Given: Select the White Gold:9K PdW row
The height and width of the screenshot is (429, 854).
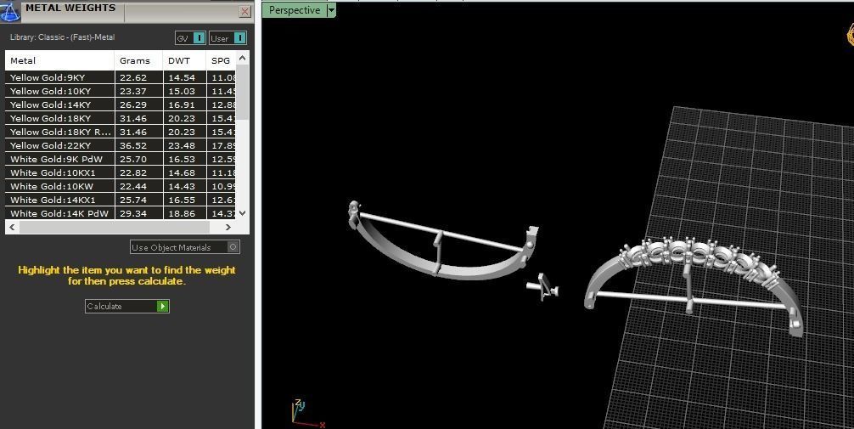Looking at the screenshot, I should [x=121, y=159].
